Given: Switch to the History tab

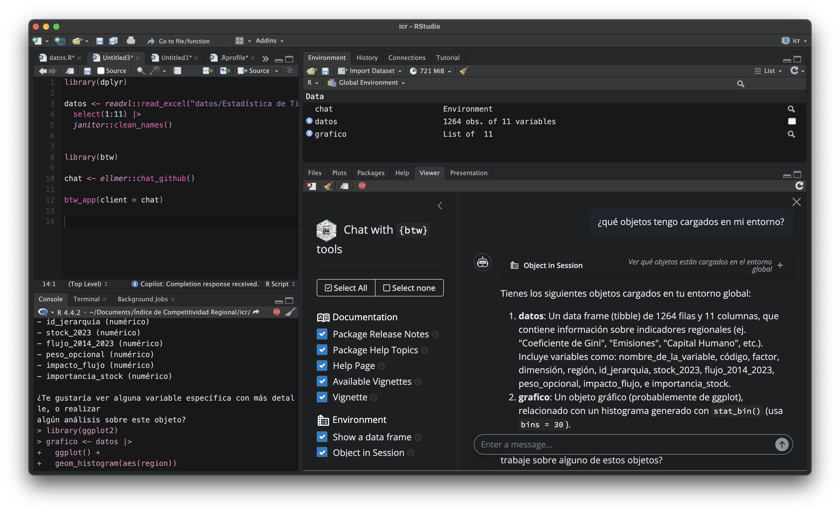Looking at the screenshot, I should tap(367, 58).
